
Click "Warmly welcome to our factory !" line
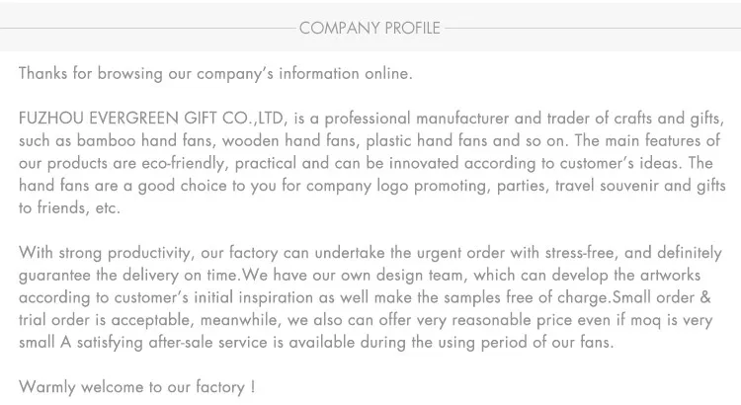click(x=137, y=387)
